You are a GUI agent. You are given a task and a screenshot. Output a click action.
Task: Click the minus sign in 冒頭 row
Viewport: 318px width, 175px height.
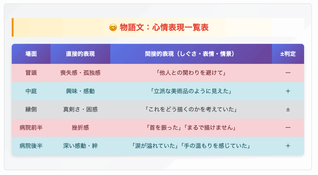288,73
